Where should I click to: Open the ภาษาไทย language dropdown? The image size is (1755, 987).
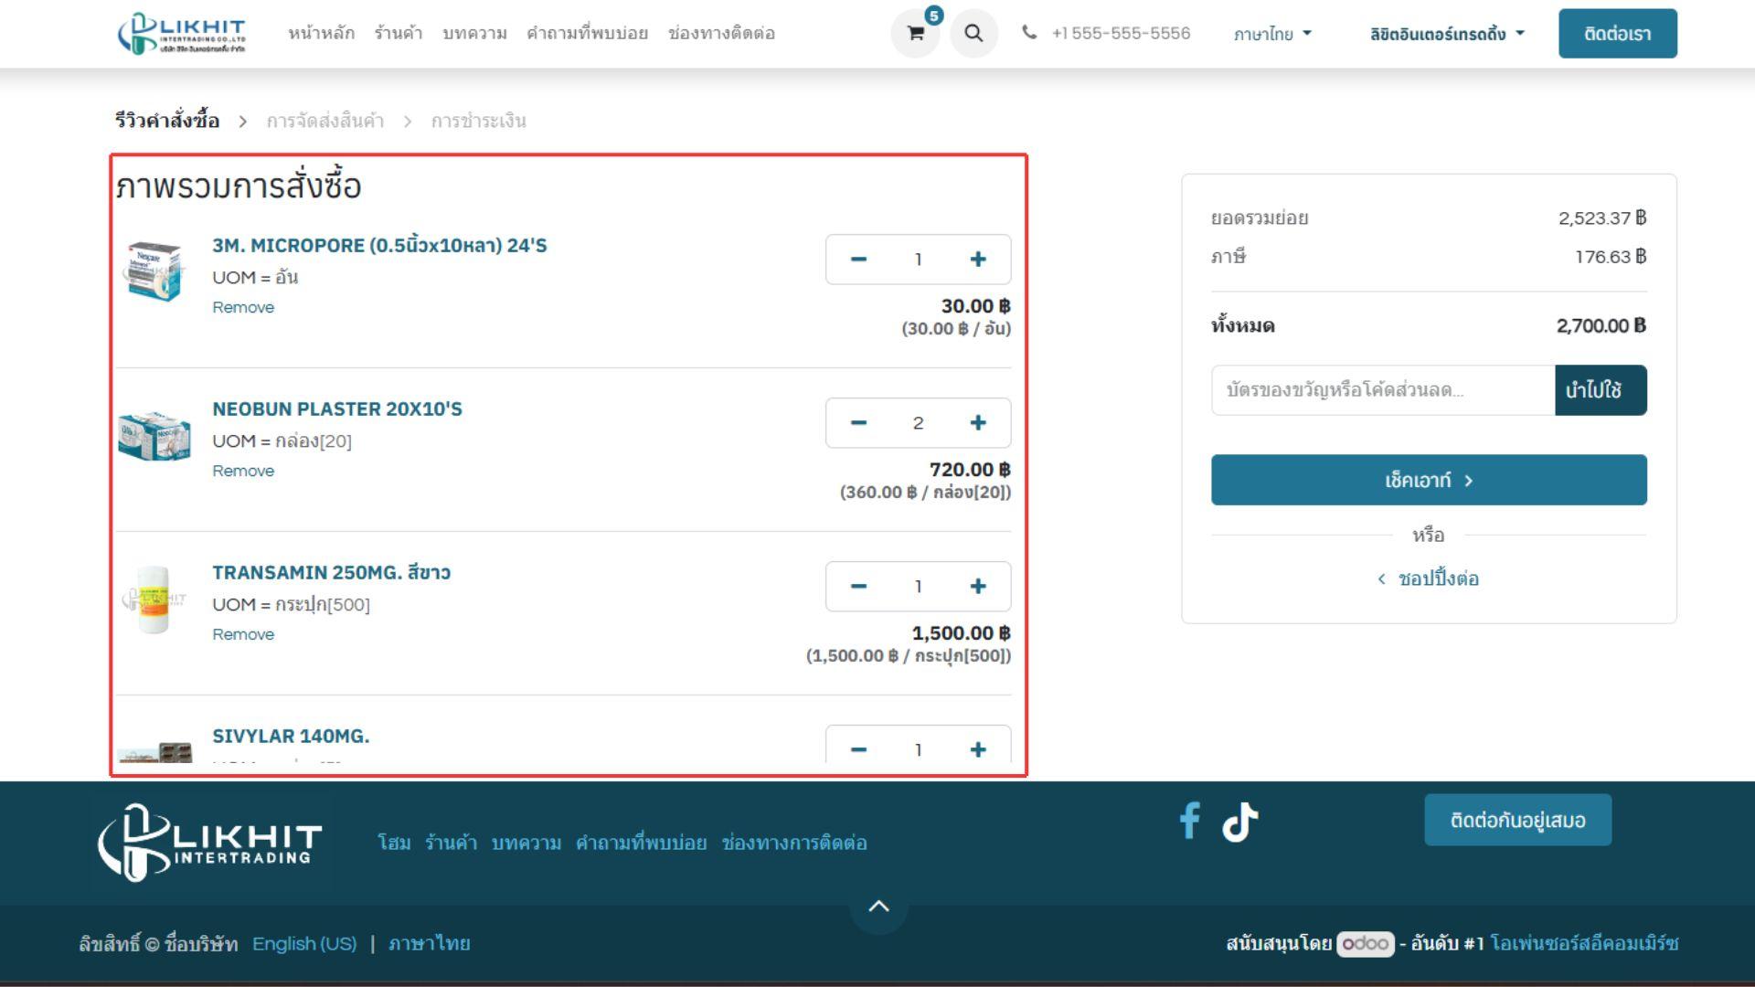point(1272,34)
